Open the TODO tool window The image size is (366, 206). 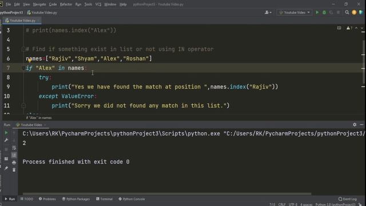click(x=27, y=199)
